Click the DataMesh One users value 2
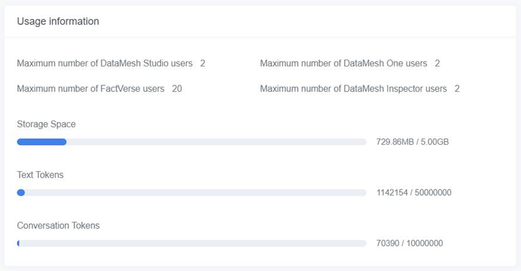This screenshot has width=521, height=271. click(x=437, y=63)
